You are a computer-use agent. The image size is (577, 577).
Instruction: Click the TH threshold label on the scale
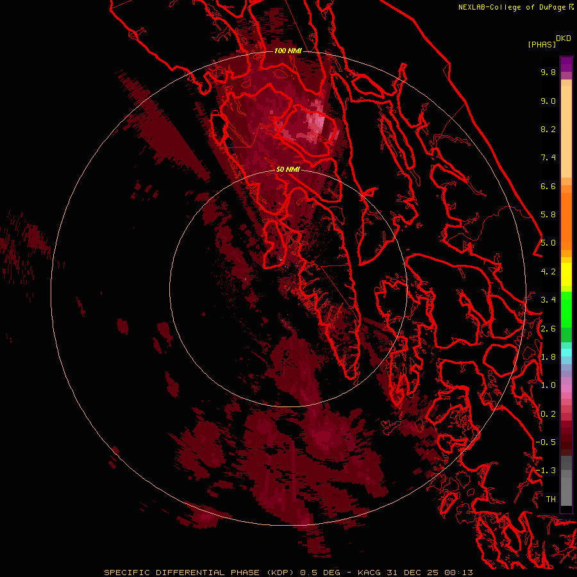coord(551,499)
